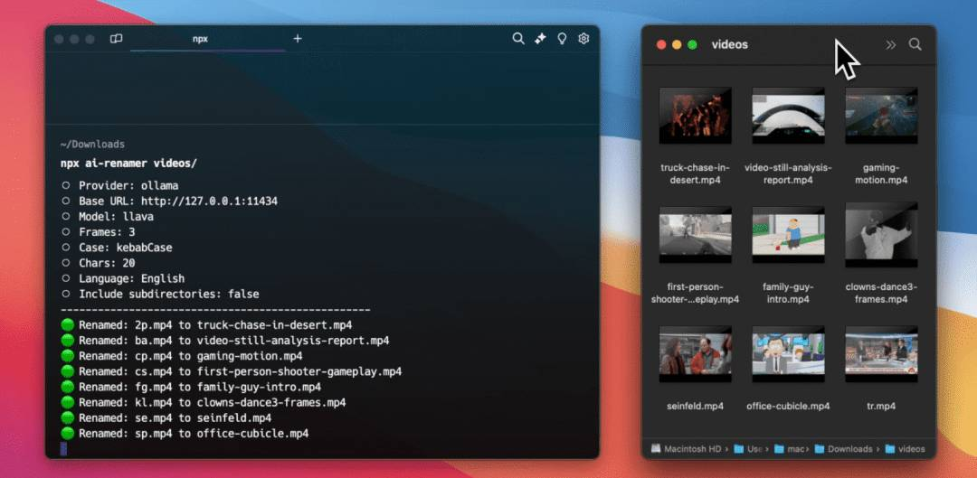Screen dimensions: 977x478
Task: Maximize the Finder window green button
Action: [692, 45]
